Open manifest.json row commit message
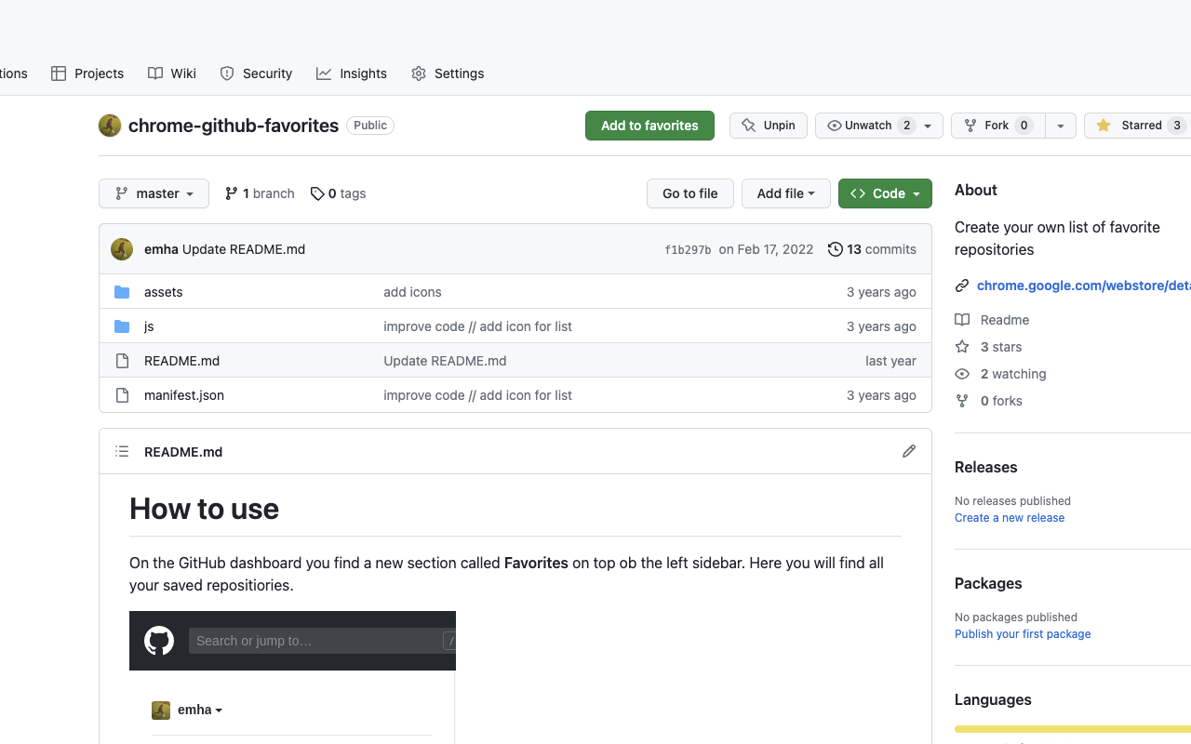 [x=477, y=395]
